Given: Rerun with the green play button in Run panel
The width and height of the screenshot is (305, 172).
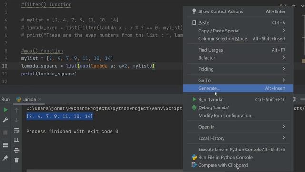Looking at the screenshot, I should tap(5, 110).
